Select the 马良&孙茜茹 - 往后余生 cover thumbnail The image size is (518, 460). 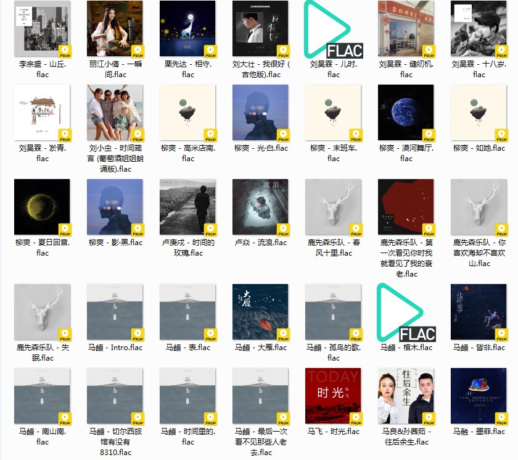[406, 396]
